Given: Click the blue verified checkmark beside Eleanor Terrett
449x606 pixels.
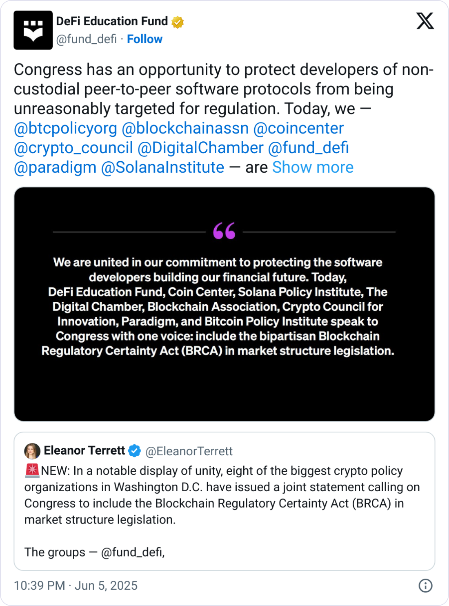Looking at the screenshot, I should coord(133,451).
